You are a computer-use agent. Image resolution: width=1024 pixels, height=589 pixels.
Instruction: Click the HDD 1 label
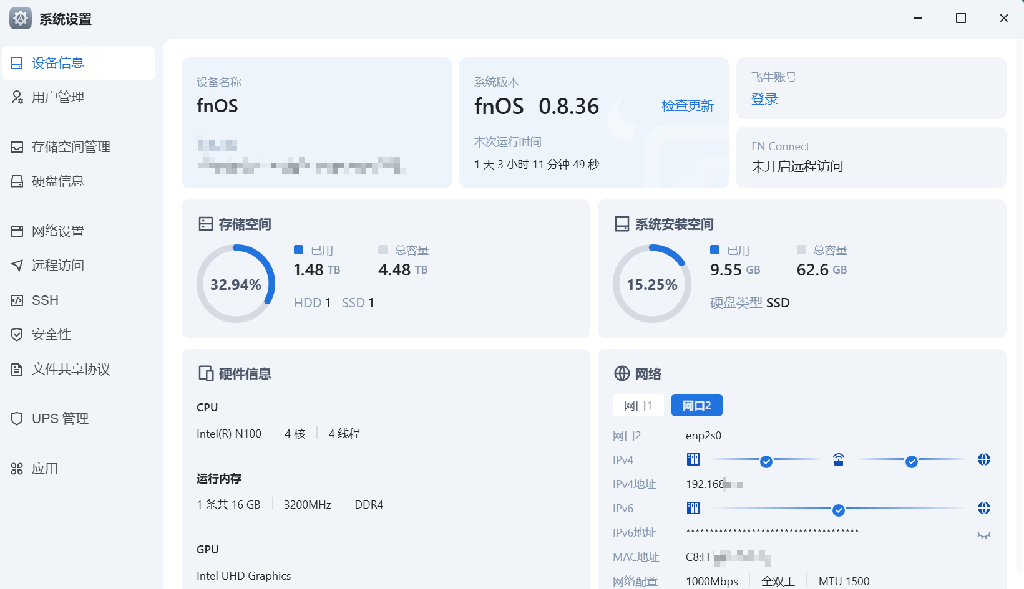[312, 303]
